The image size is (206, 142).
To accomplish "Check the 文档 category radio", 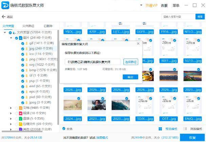I will coord(16,108).
